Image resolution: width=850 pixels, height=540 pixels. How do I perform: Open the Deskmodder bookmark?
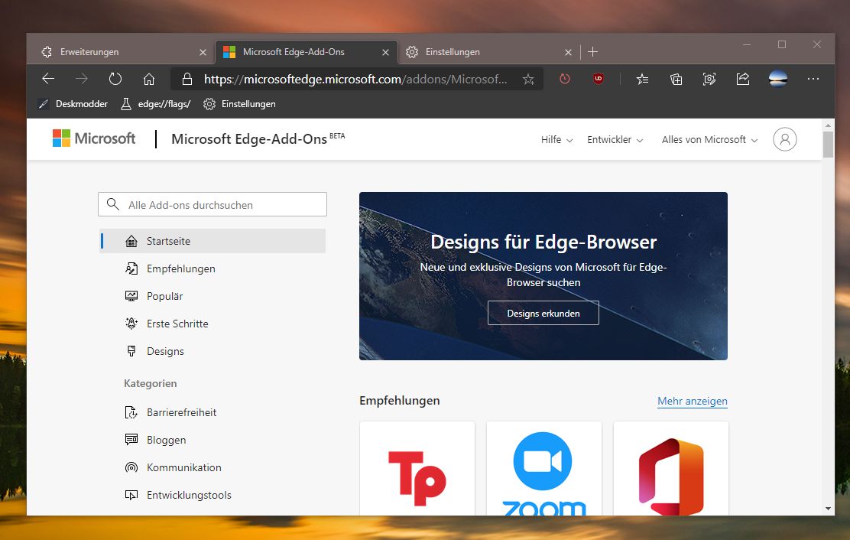(x=73, y=104)
